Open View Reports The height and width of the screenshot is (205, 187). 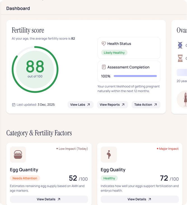pos(112,105)
